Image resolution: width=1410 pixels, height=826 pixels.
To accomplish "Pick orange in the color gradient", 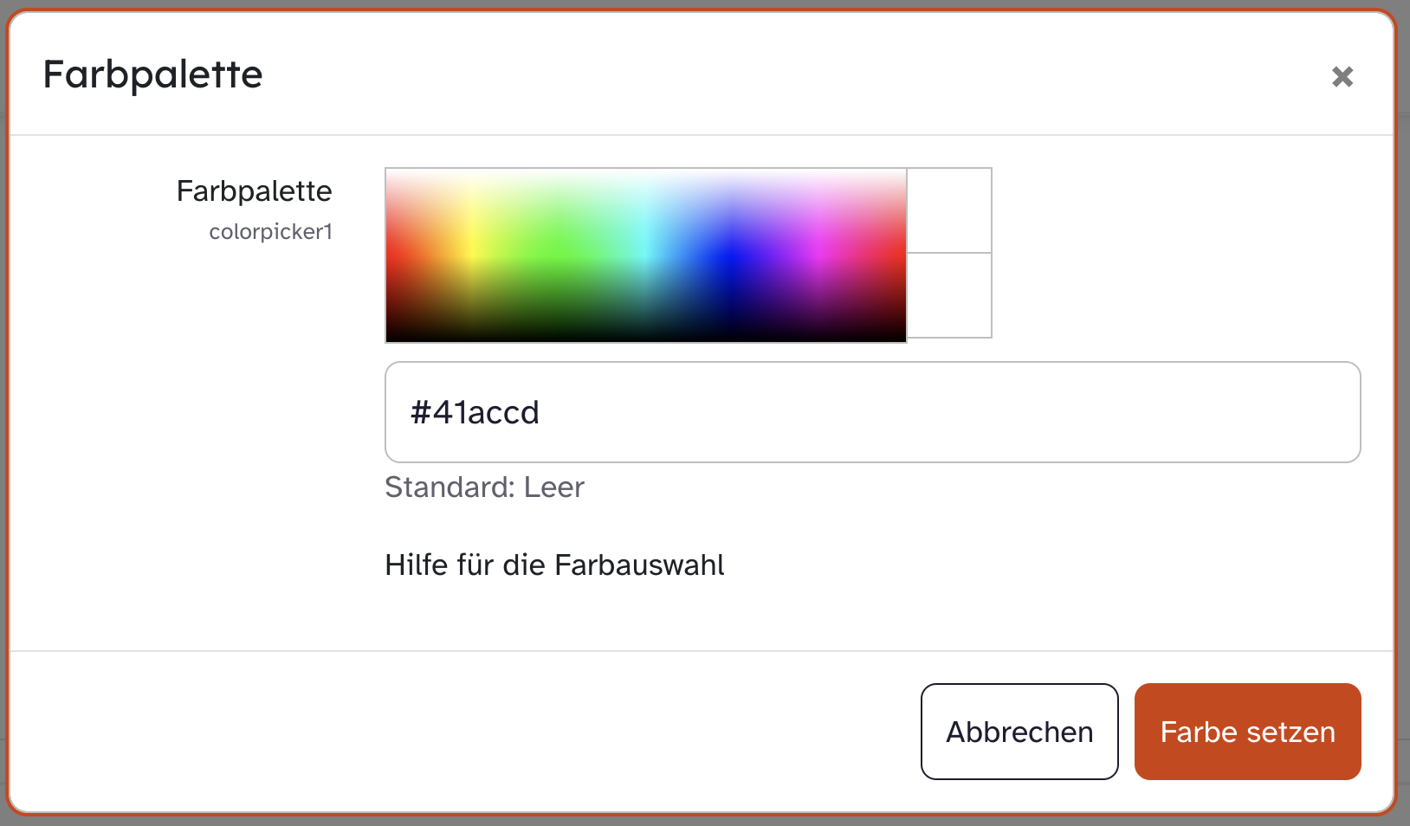I will coord(429,251).
